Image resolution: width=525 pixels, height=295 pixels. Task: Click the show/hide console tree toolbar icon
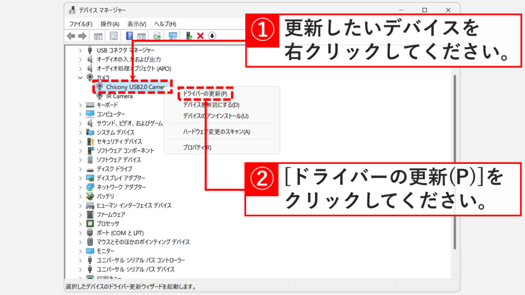coord(98,35)
